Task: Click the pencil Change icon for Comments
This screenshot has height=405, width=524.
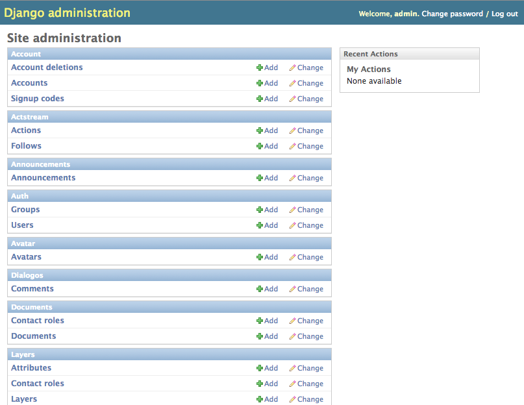Action: tap(292, 289)
